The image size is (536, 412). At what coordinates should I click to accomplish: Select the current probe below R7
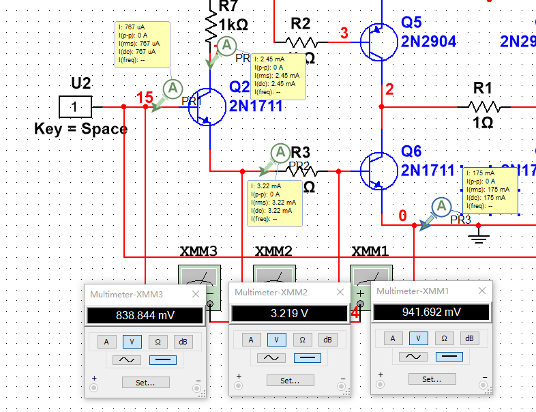coord(226,46)
